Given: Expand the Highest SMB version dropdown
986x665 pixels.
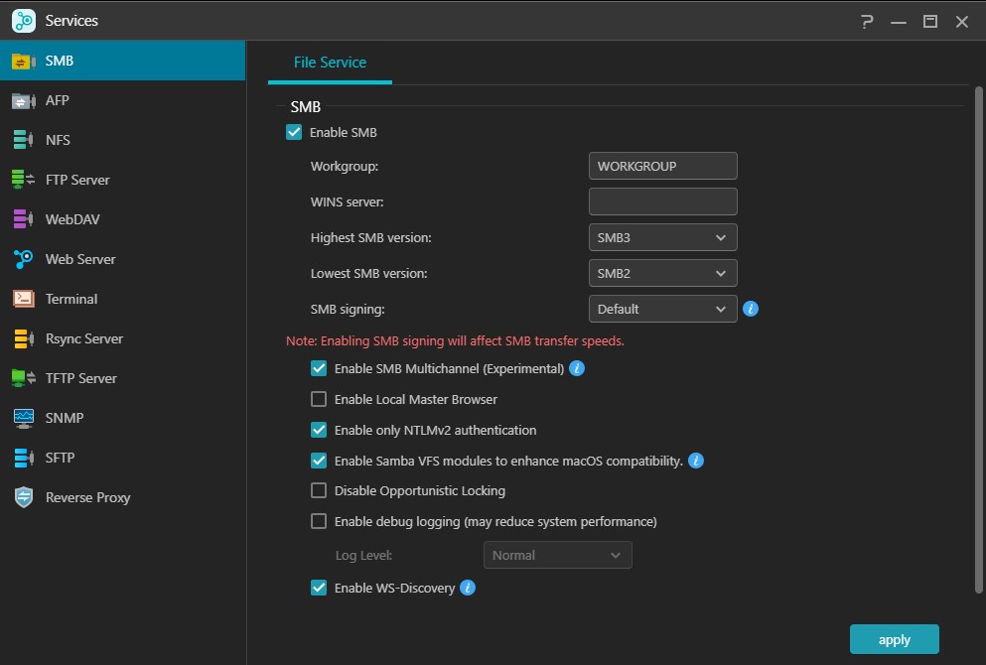Looking at the screenshot, I should (x=662, y=237).
